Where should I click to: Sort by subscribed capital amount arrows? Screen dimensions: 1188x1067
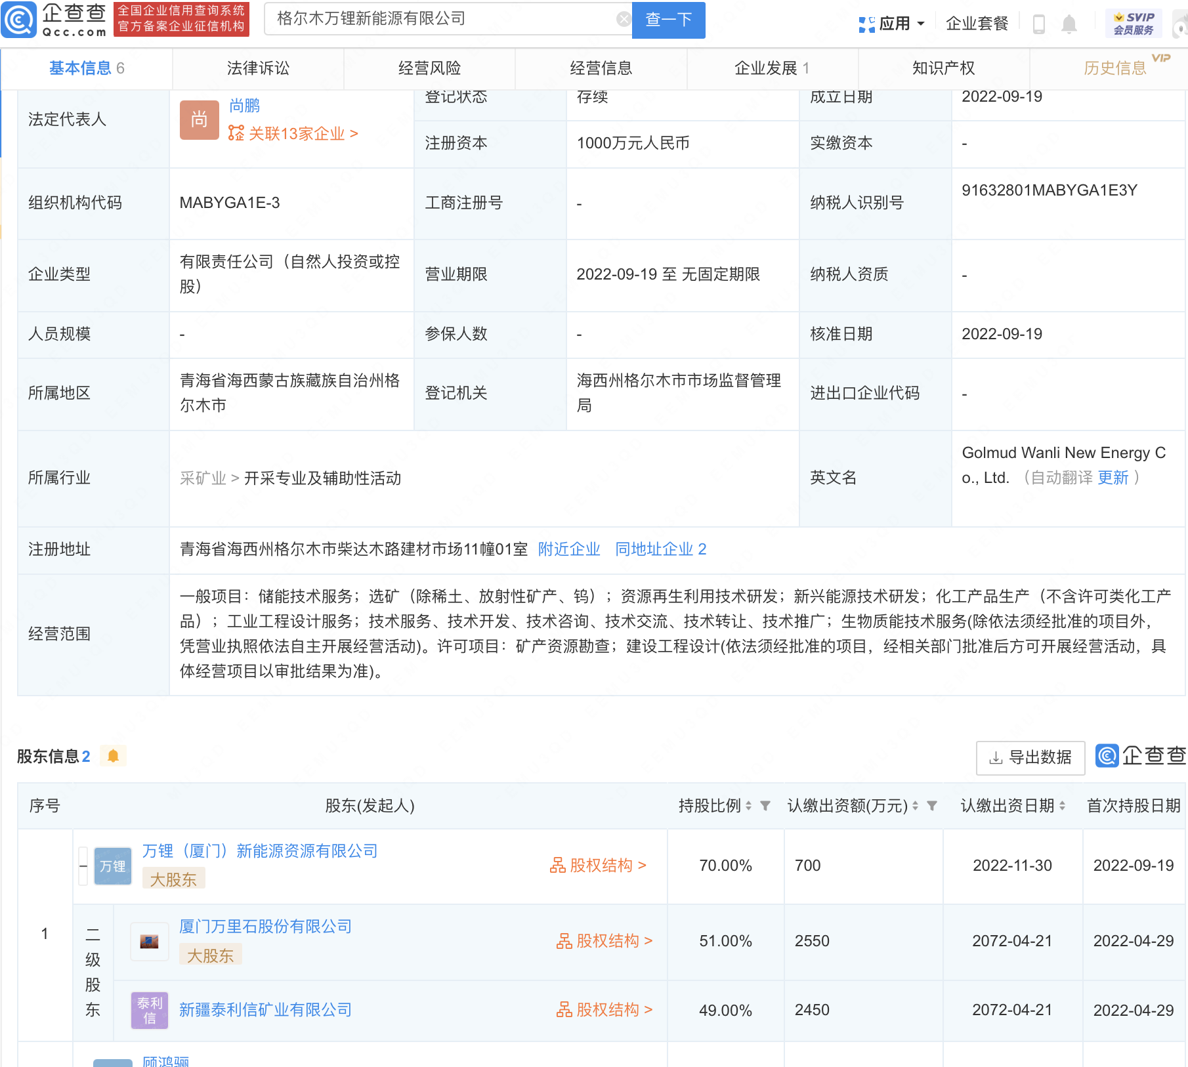point(915,806)
